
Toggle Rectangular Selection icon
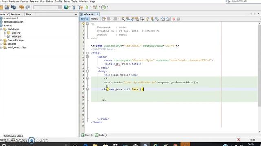coord(142,19)
